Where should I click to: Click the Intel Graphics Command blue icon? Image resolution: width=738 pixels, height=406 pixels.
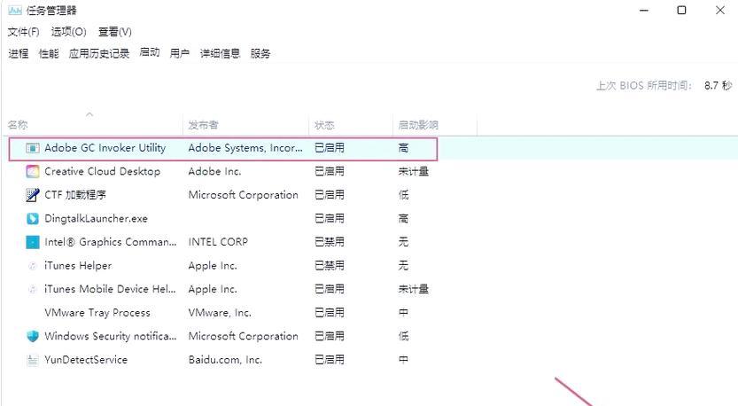click(x=33, y=242)
